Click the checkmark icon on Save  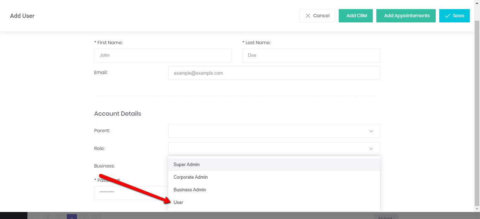(x=447, y=16)
